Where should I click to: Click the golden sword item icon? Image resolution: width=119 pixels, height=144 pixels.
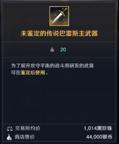coord(59,16)
